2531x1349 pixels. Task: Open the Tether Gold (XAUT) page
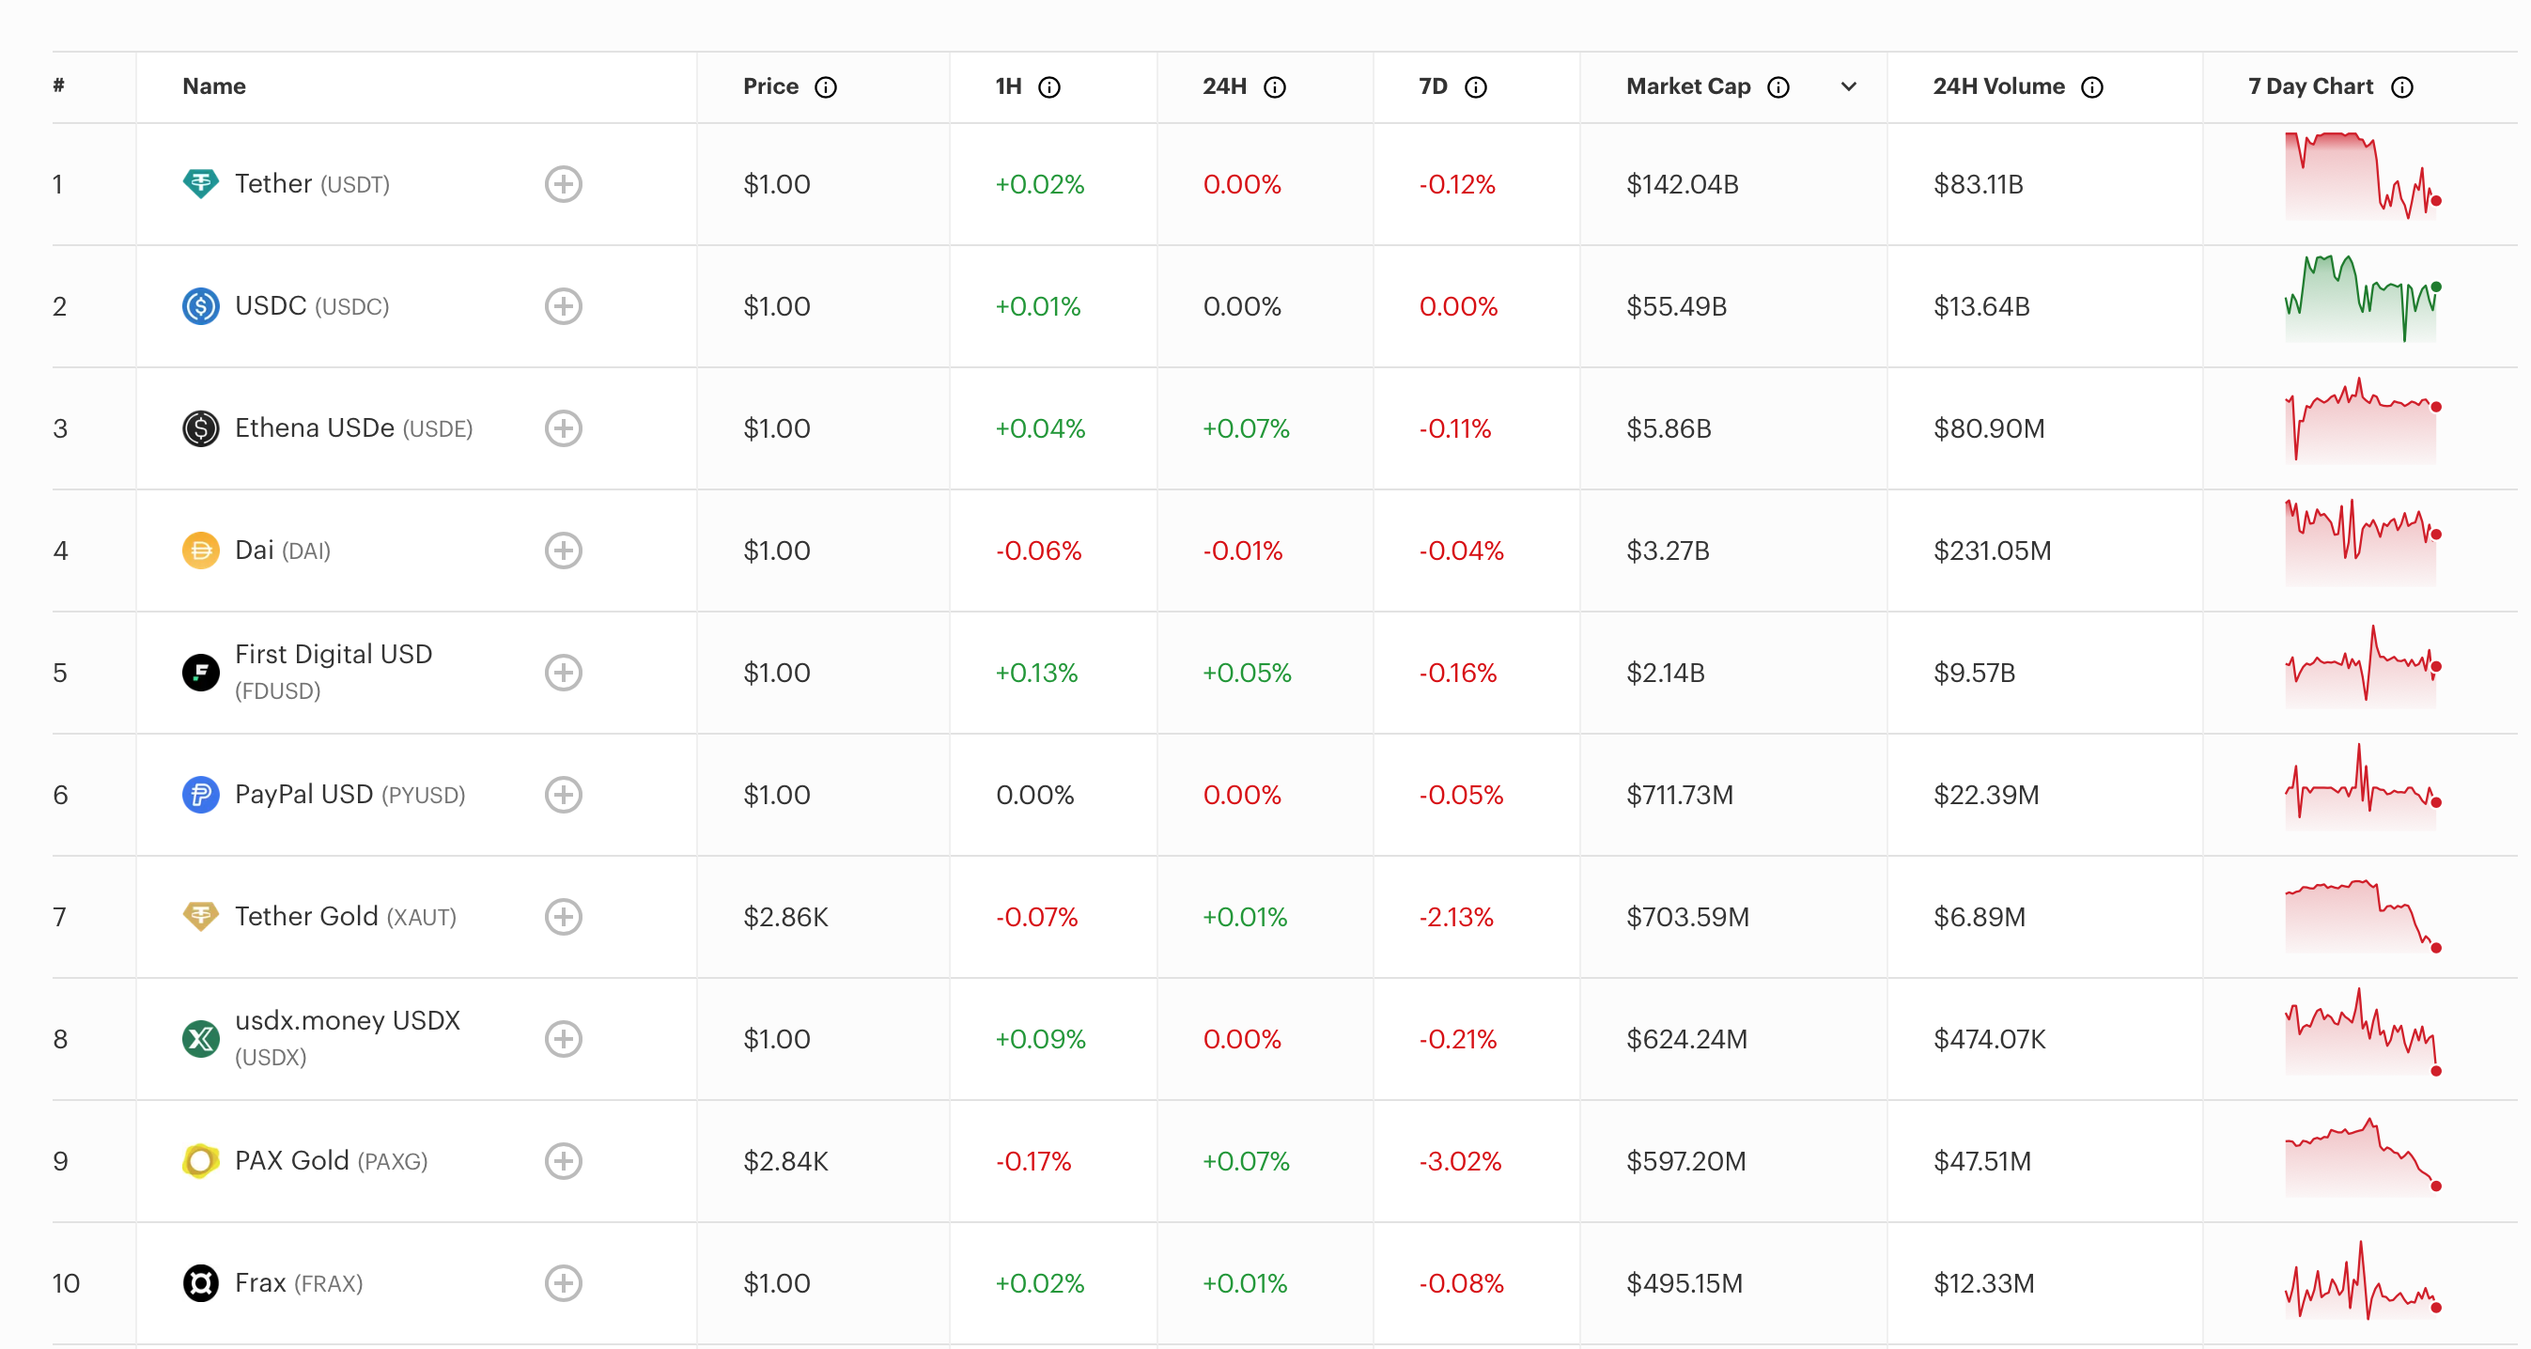[346, 917]
